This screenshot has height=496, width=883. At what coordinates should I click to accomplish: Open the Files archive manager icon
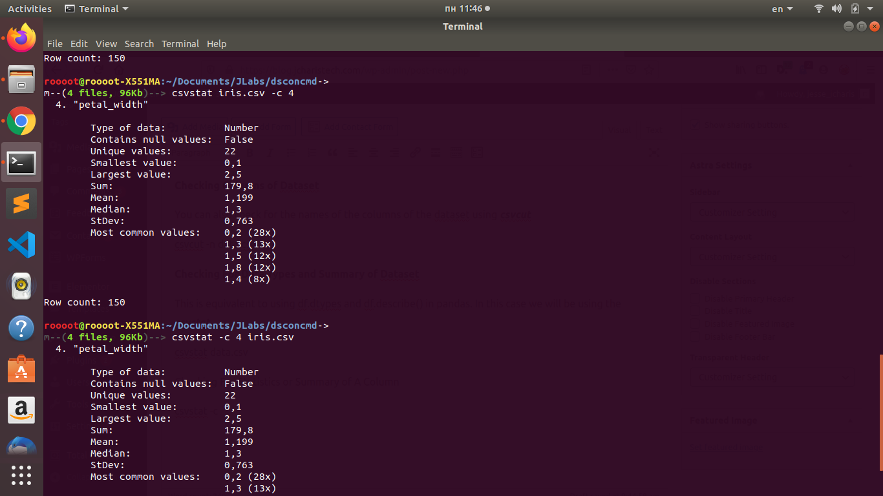21,79
